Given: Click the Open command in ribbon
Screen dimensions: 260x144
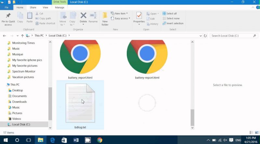Looking at the screenshot, I should pos(152,14).
